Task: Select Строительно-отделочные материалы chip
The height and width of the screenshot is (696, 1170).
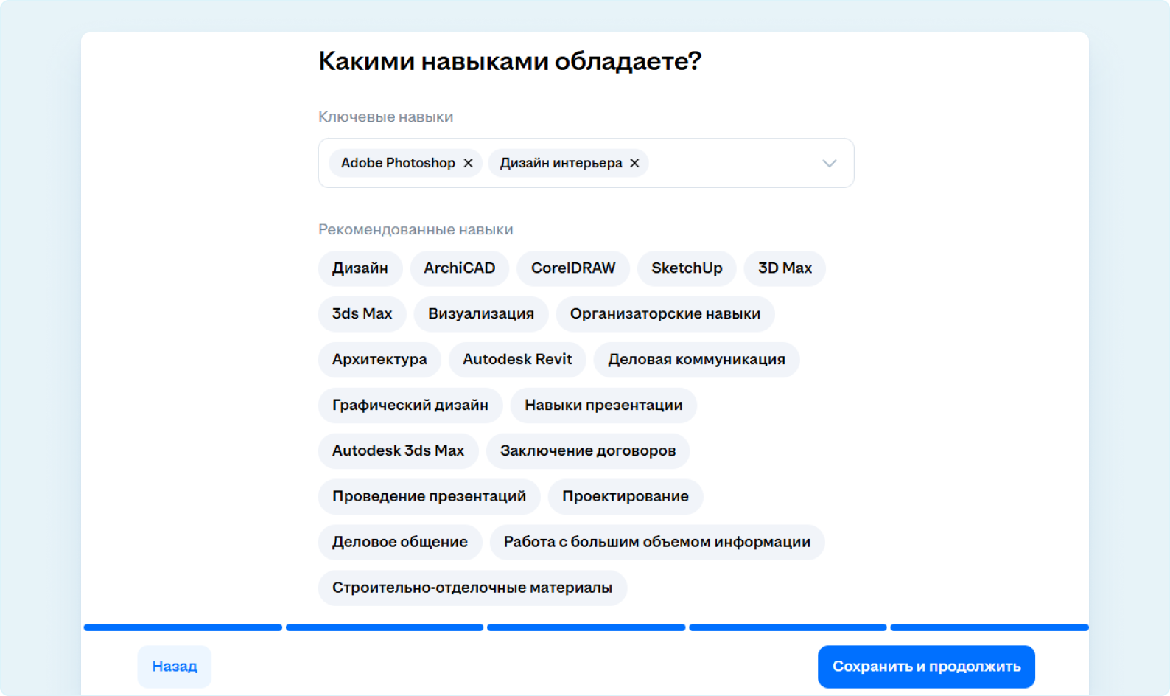Action: [x=472, y=588]
